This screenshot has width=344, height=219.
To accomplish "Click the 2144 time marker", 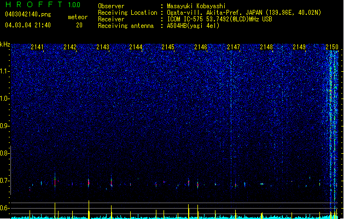I will [136, 47].
